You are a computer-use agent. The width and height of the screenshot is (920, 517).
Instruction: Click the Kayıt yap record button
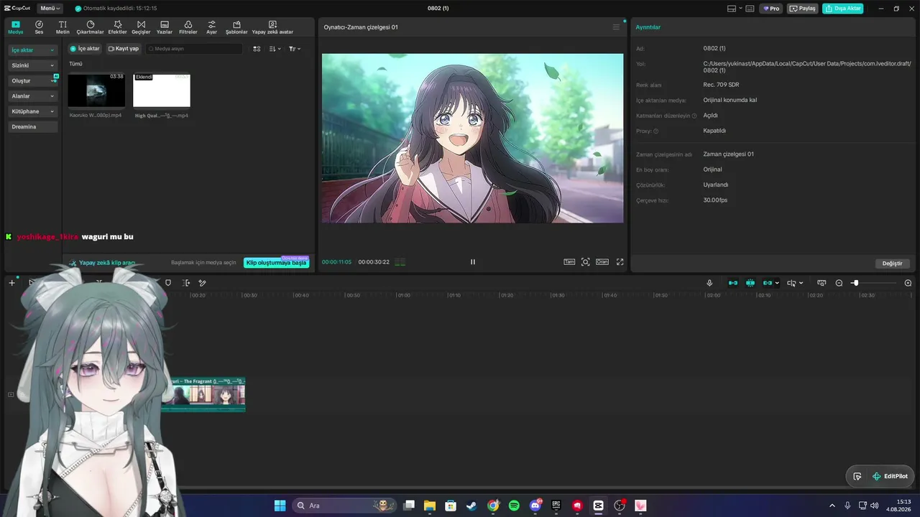point(124,49)
